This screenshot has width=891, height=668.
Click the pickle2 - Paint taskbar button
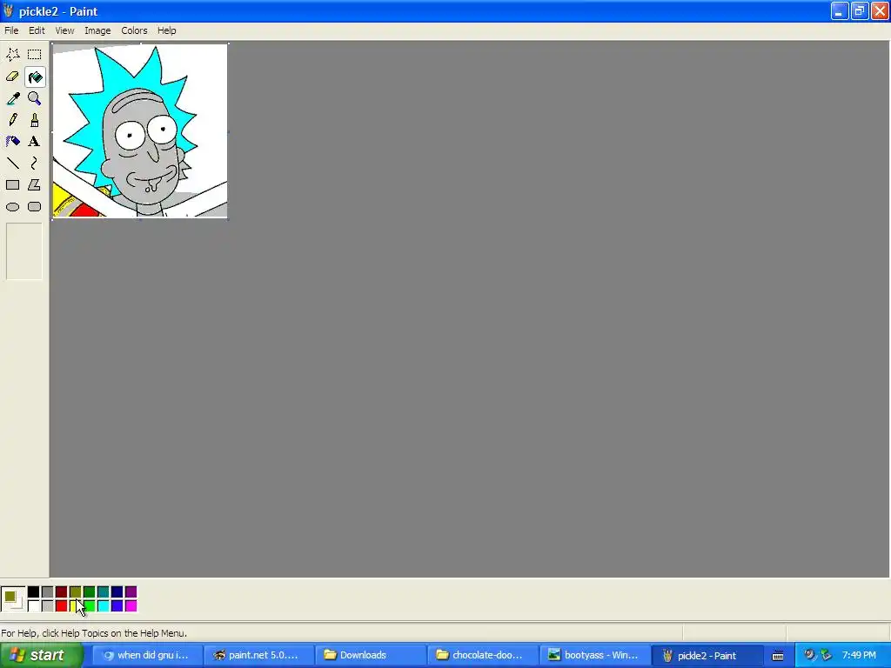click(707, 655)
